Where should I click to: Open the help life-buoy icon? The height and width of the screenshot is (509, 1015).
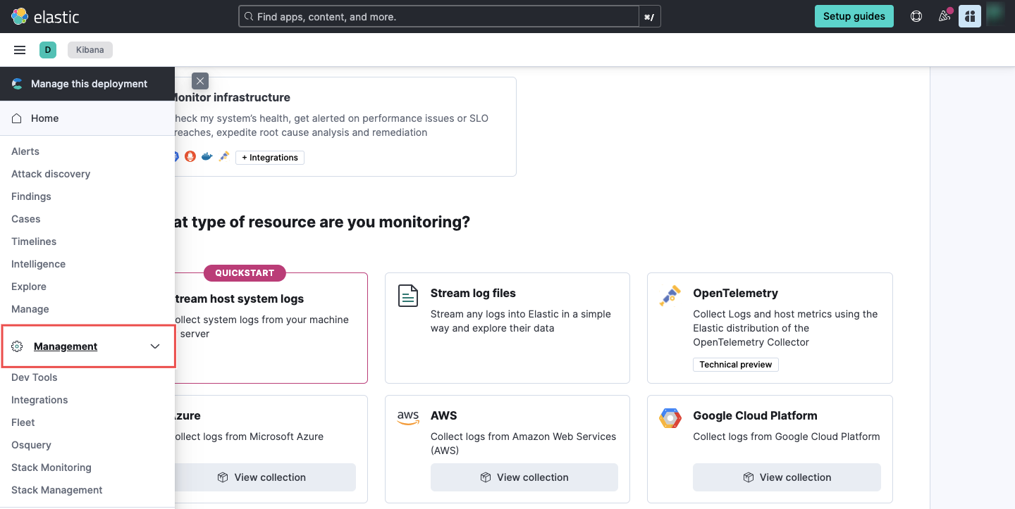point(916,15)
